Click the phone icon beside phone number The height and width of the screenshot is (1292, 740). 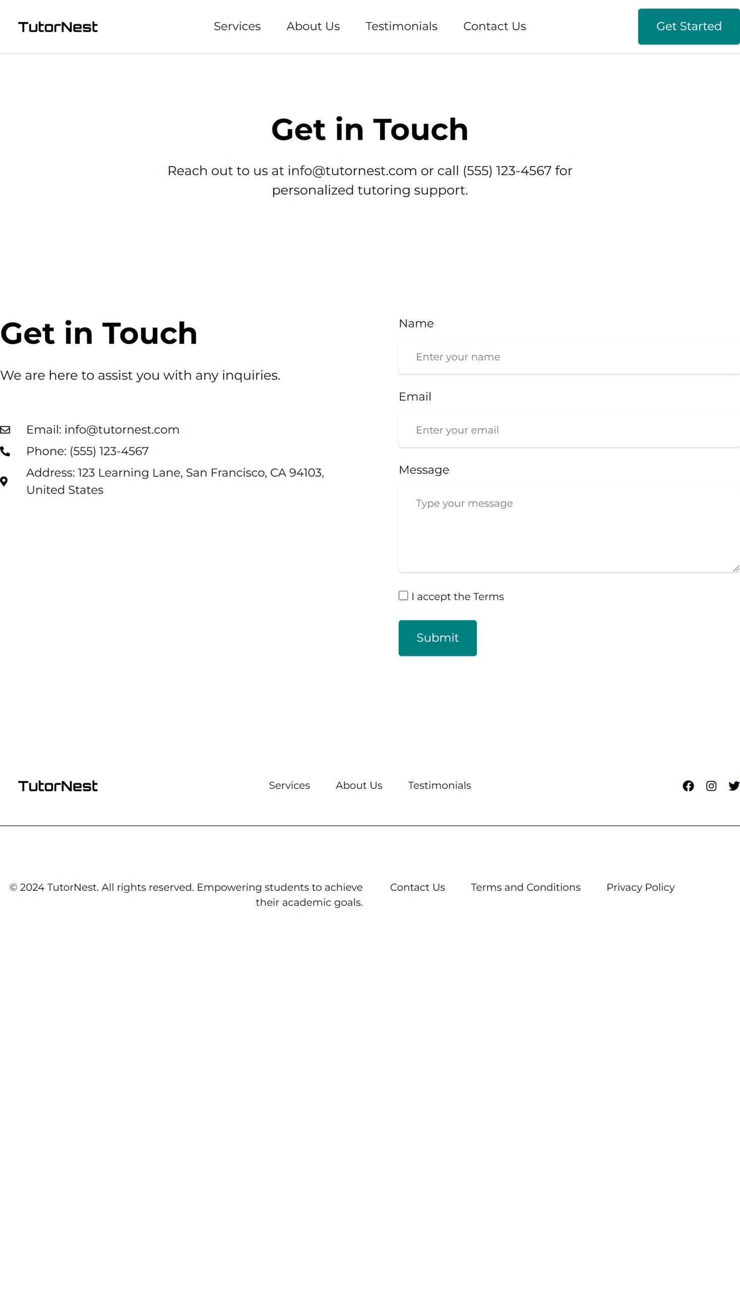point(5,451)
